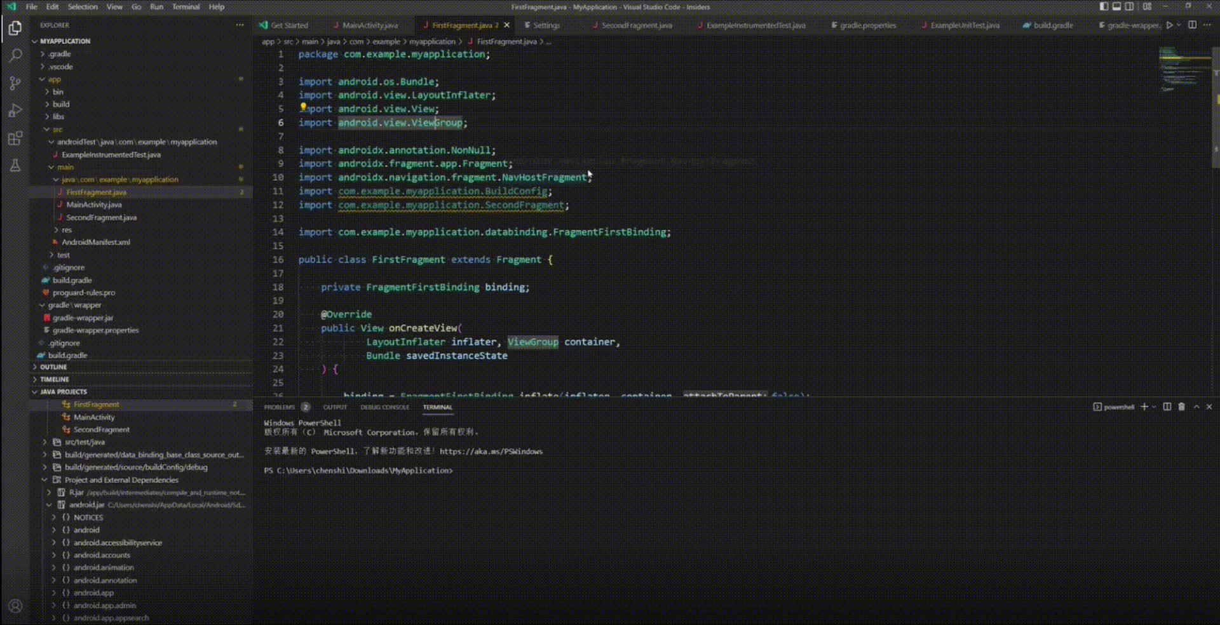
Task: Open editor more actions ellipsis menu
Action: (x=1207, y=25)
